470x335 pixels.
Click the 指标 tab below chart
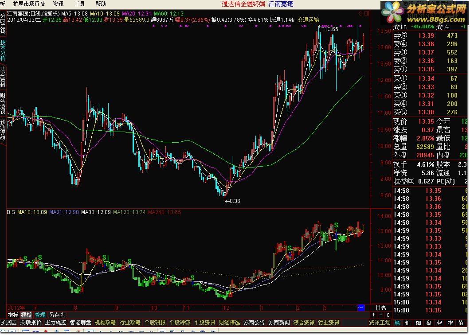[13, 315]
